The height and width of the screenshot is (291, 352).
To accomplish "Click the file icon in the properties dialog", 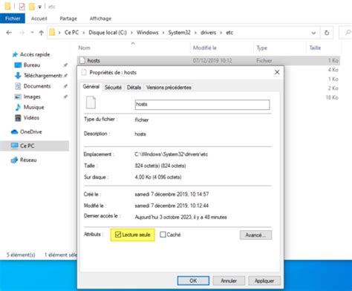I will pos(91,102).
